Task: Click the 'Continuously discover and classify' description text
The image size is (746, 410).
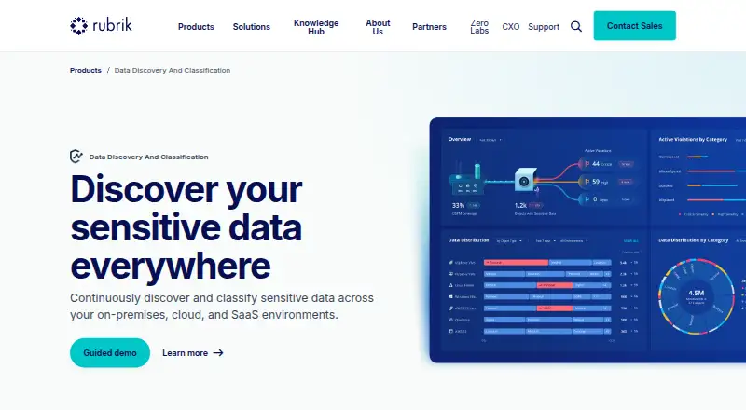Action: (x=222, y=307)
